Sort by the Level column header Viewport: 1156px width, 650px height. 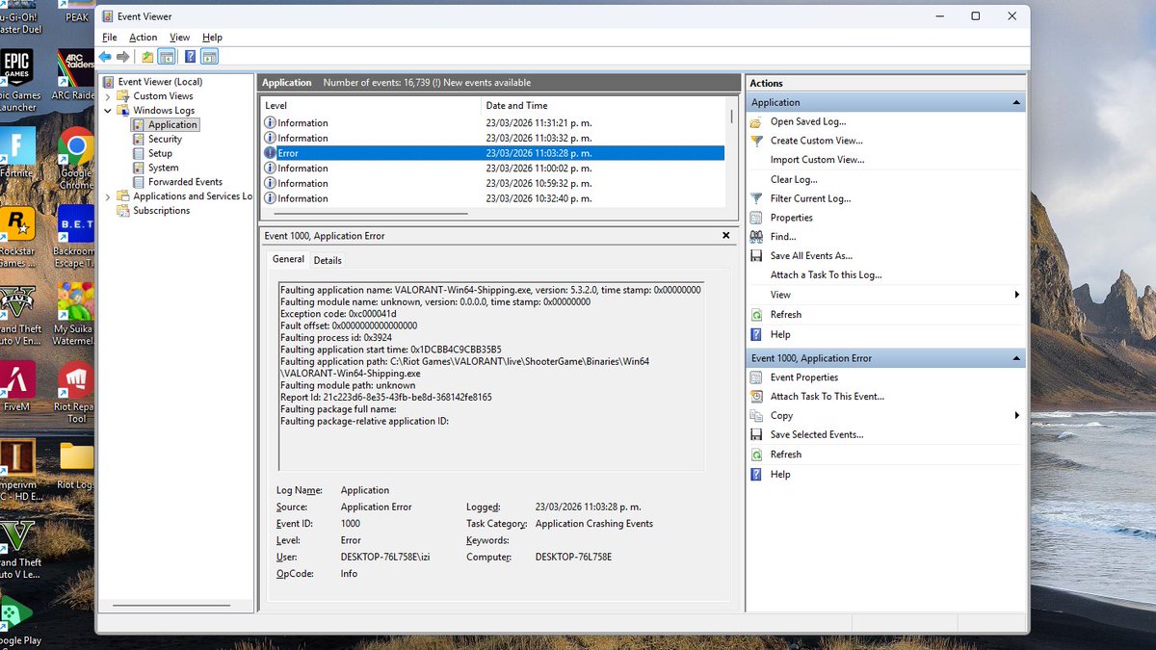(371, 105)
